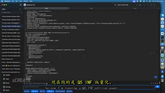Click the Inferencer Pro app logo

(25, 5)
